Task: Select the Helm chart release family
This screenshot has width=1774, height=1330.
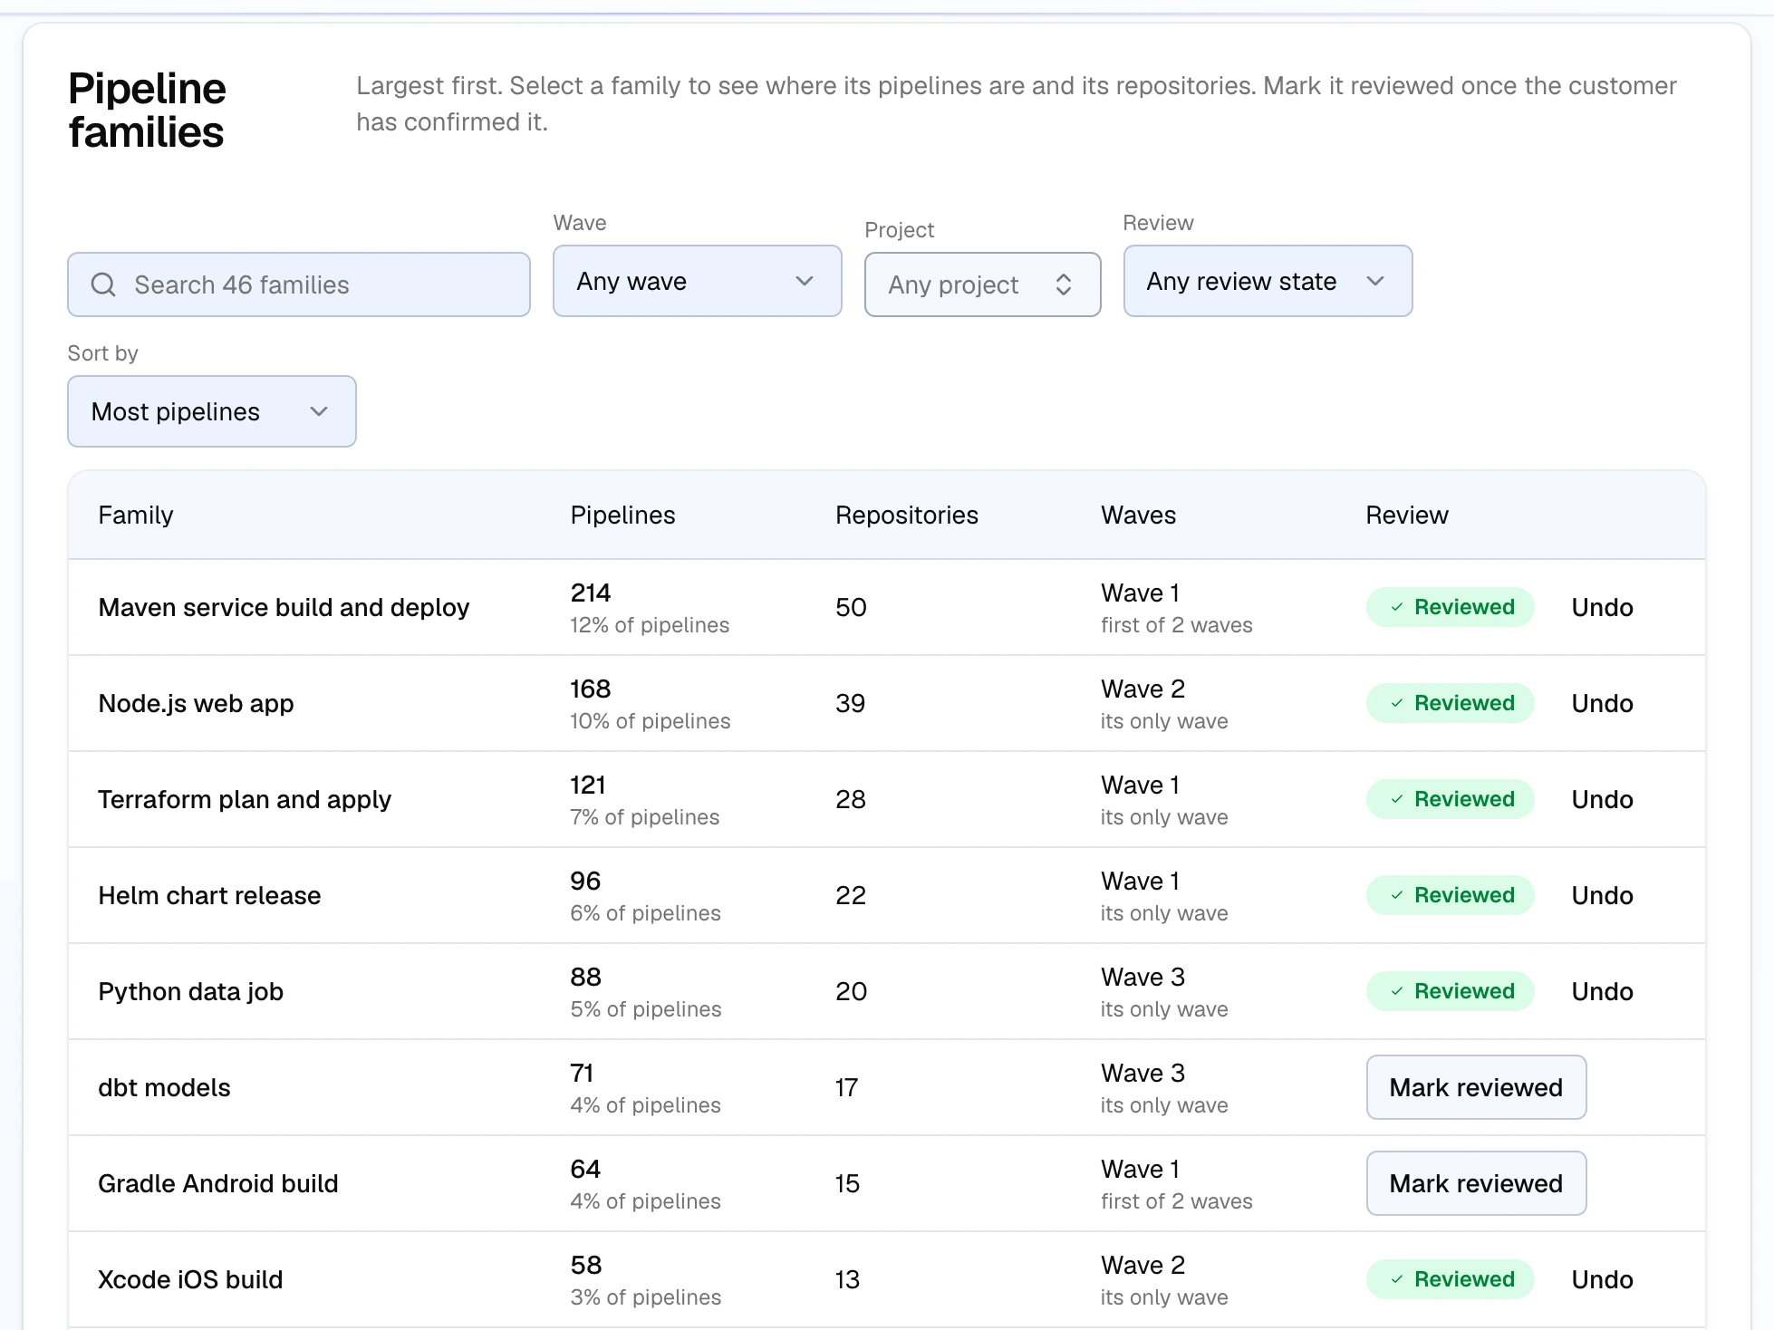Action: [x=209, y=895]
